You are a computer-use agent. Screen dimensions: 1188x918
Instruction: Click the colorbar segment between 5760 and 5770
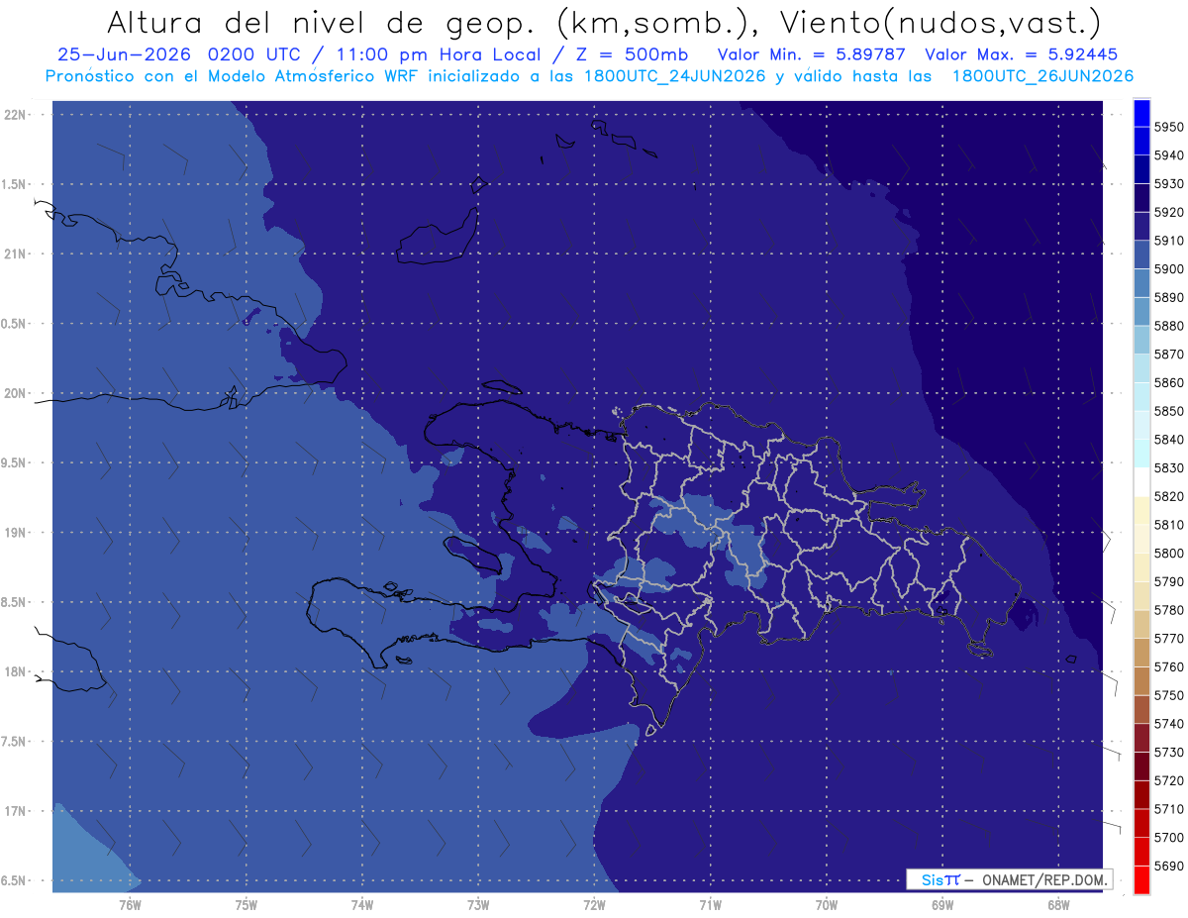coord(1141,653)
